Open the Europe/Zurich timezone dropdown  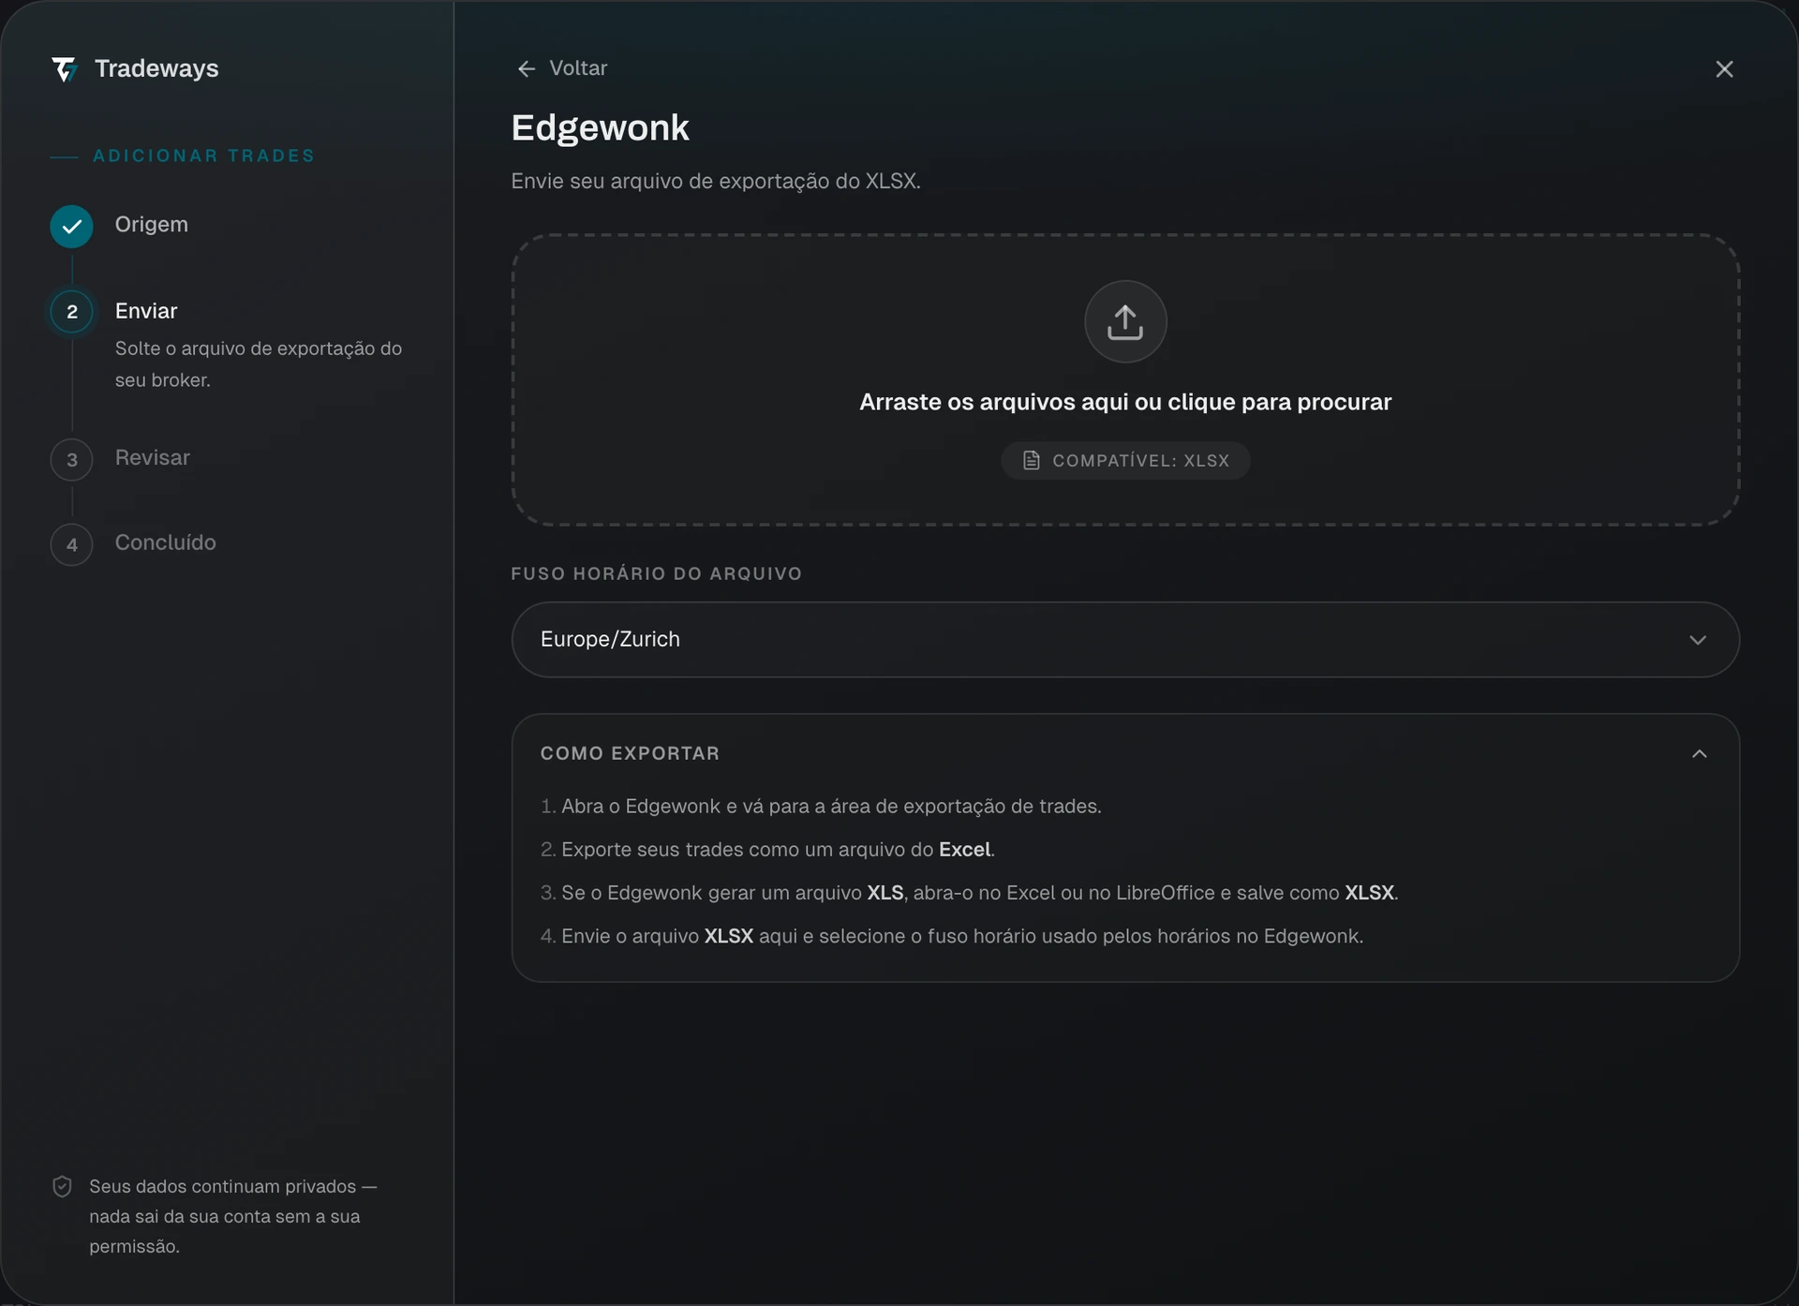click(1125, 640)
